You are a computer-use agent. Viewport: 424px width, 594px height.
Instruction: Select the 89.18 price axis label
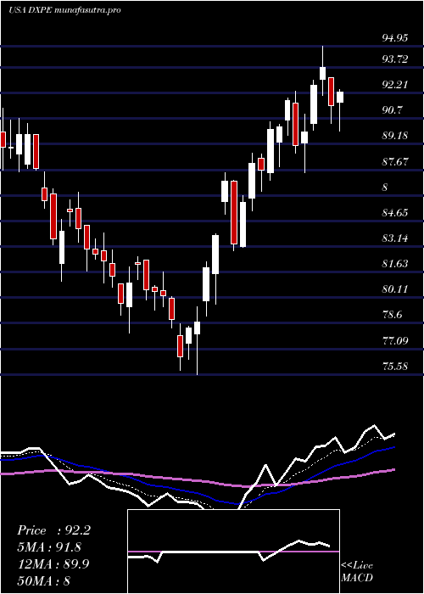coord(395,136)
